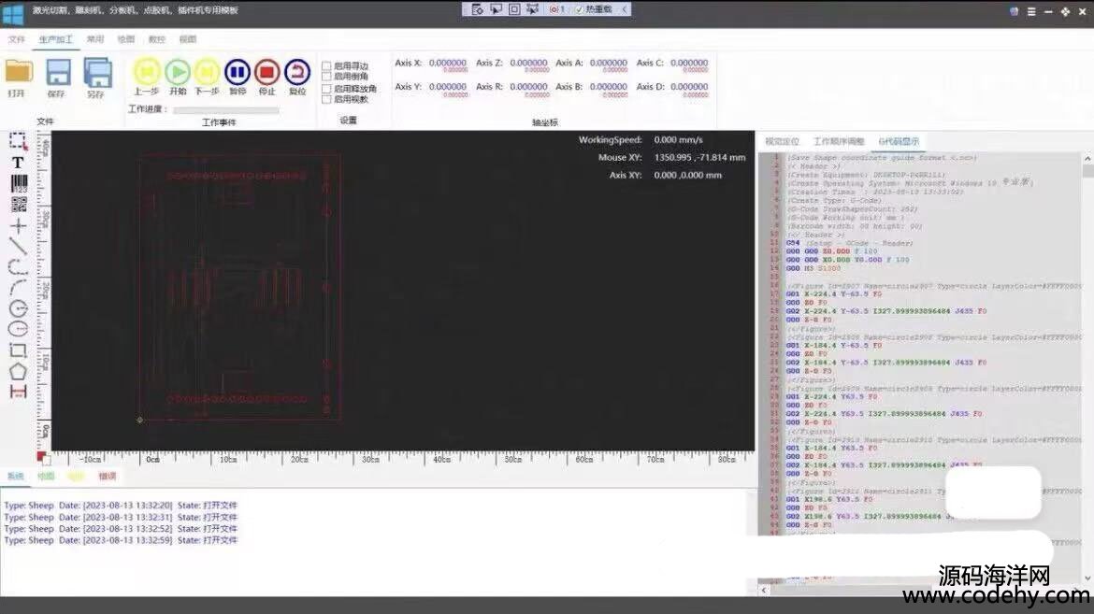The image size is (1094, 614).
Task: Enable the 启用寻边 checkbox
Action: tap(325, 65)
